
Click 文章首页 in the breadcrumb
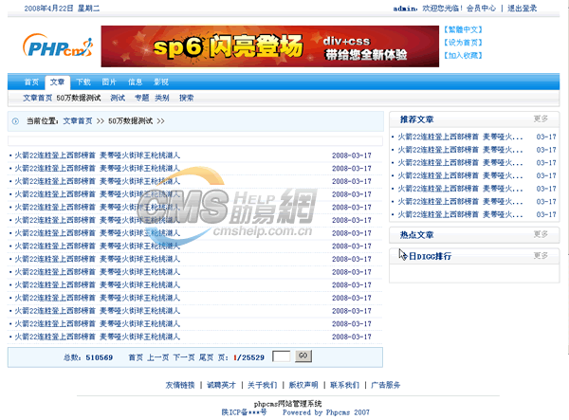[x=78, y=121]
